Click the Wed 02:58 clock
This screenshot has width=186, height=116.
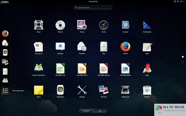(93, 1)
